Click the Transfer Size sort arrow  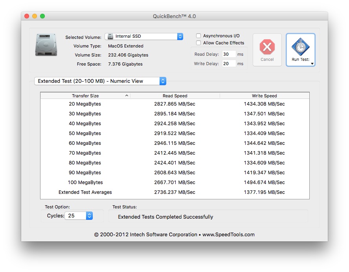127,95
